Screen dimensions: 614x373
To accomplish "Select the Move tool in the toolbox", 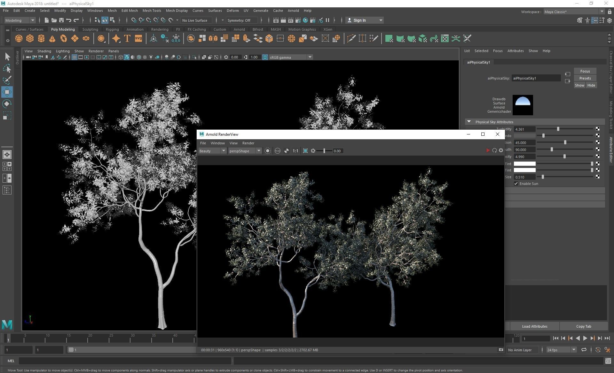I will (7, 92).
